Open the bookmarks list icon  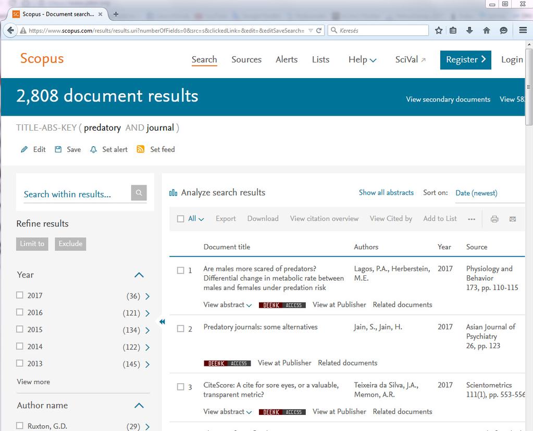453,31
